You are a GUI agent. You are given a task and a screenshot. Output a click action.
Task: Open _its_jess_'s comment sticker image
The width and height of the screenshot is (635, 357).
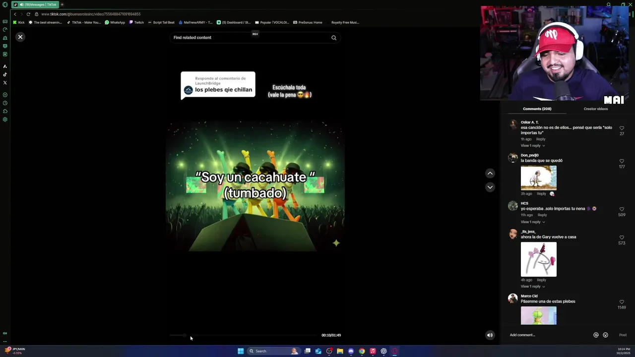pos(539,259)
